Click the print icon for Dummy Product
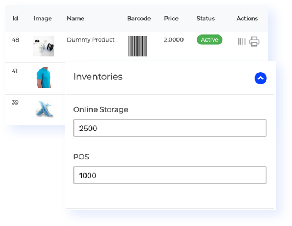 [x=254, y=41]
